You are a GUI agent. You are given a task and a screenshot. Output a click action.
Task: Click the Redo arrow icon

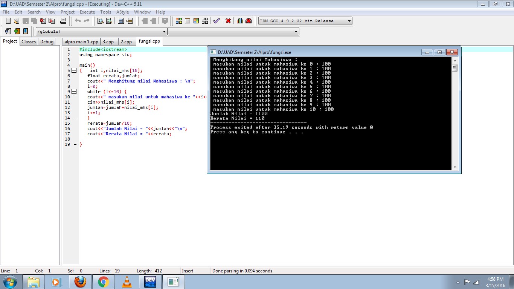[x=87, y=21]
